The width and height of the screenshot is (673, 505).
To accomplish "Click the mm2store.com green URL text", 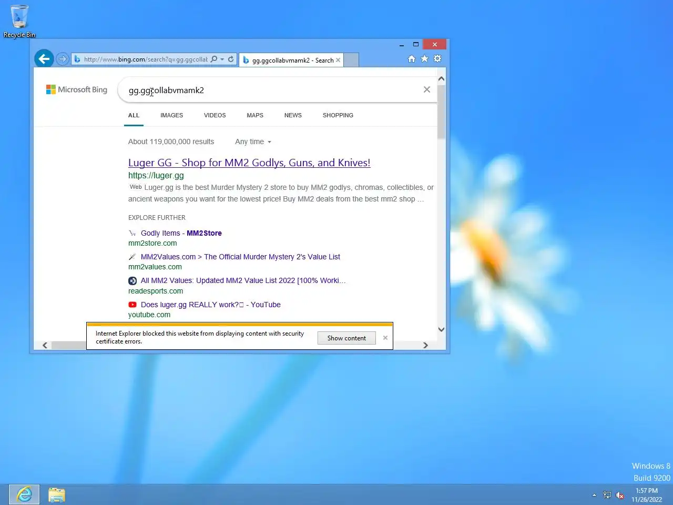I will 152,243.
